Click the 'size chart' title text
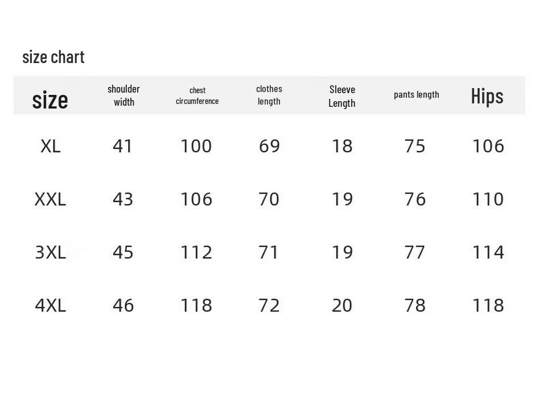This screenshot has height=404, width=539. coord(54,57)
